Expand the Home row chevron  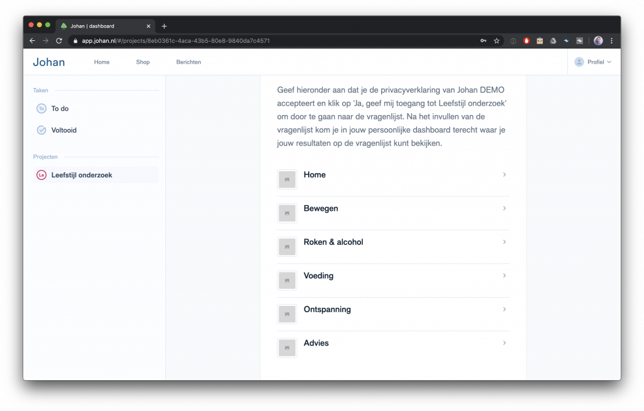(x=504, y=175)
